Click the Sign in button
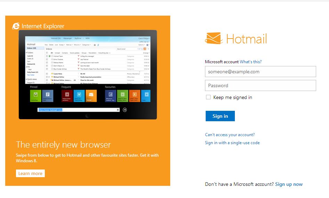The width and height of the screenshot is (329, 198). pos(220,116)
